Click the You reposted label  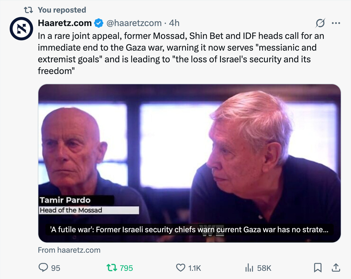[x=62, y=10]
